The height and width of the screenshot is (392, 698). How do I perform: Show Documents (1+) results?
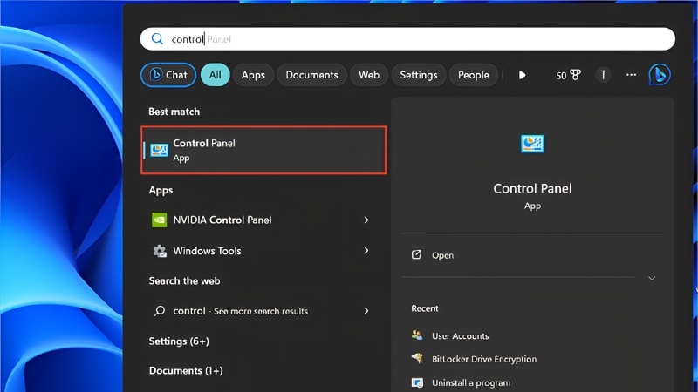click(186, 371)
